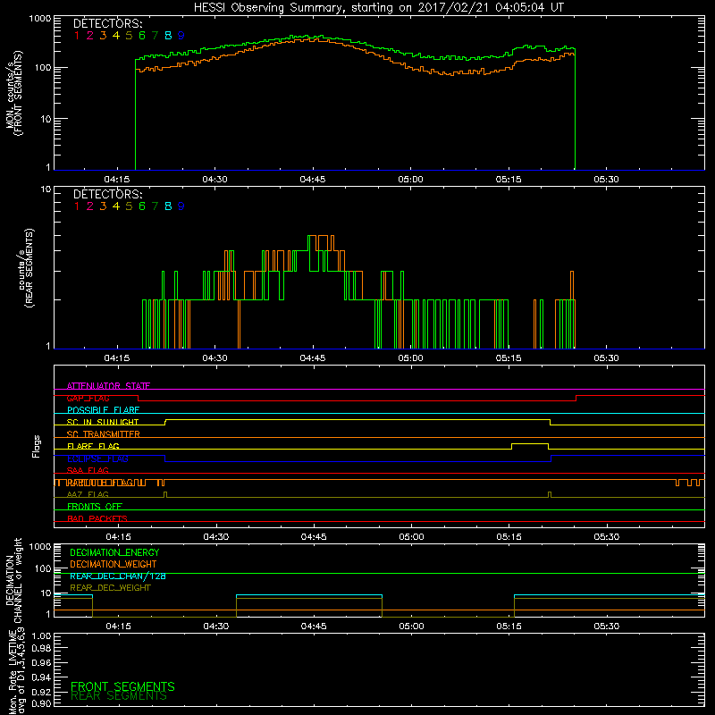The image size is (715, 715).
Task: Select detector 2 in the rear segments legend
Action: tap(90, 206)
